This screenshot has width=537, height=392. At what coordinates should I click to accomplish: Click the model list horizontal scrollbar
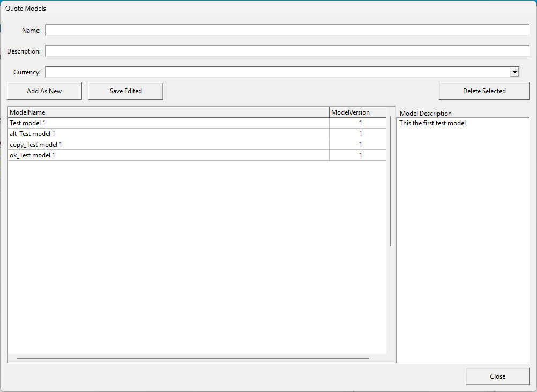pyautogui.click(x=193, y=358)
